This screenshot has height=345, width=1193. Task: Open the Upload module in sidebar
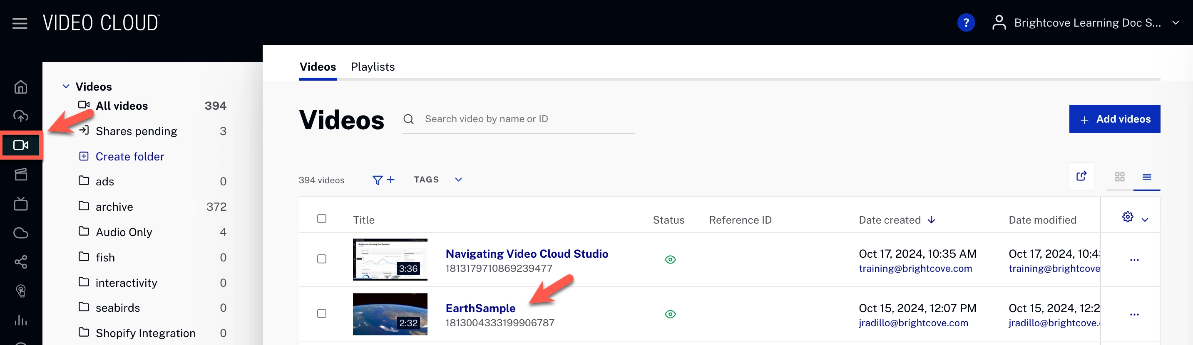click(21, 116)
